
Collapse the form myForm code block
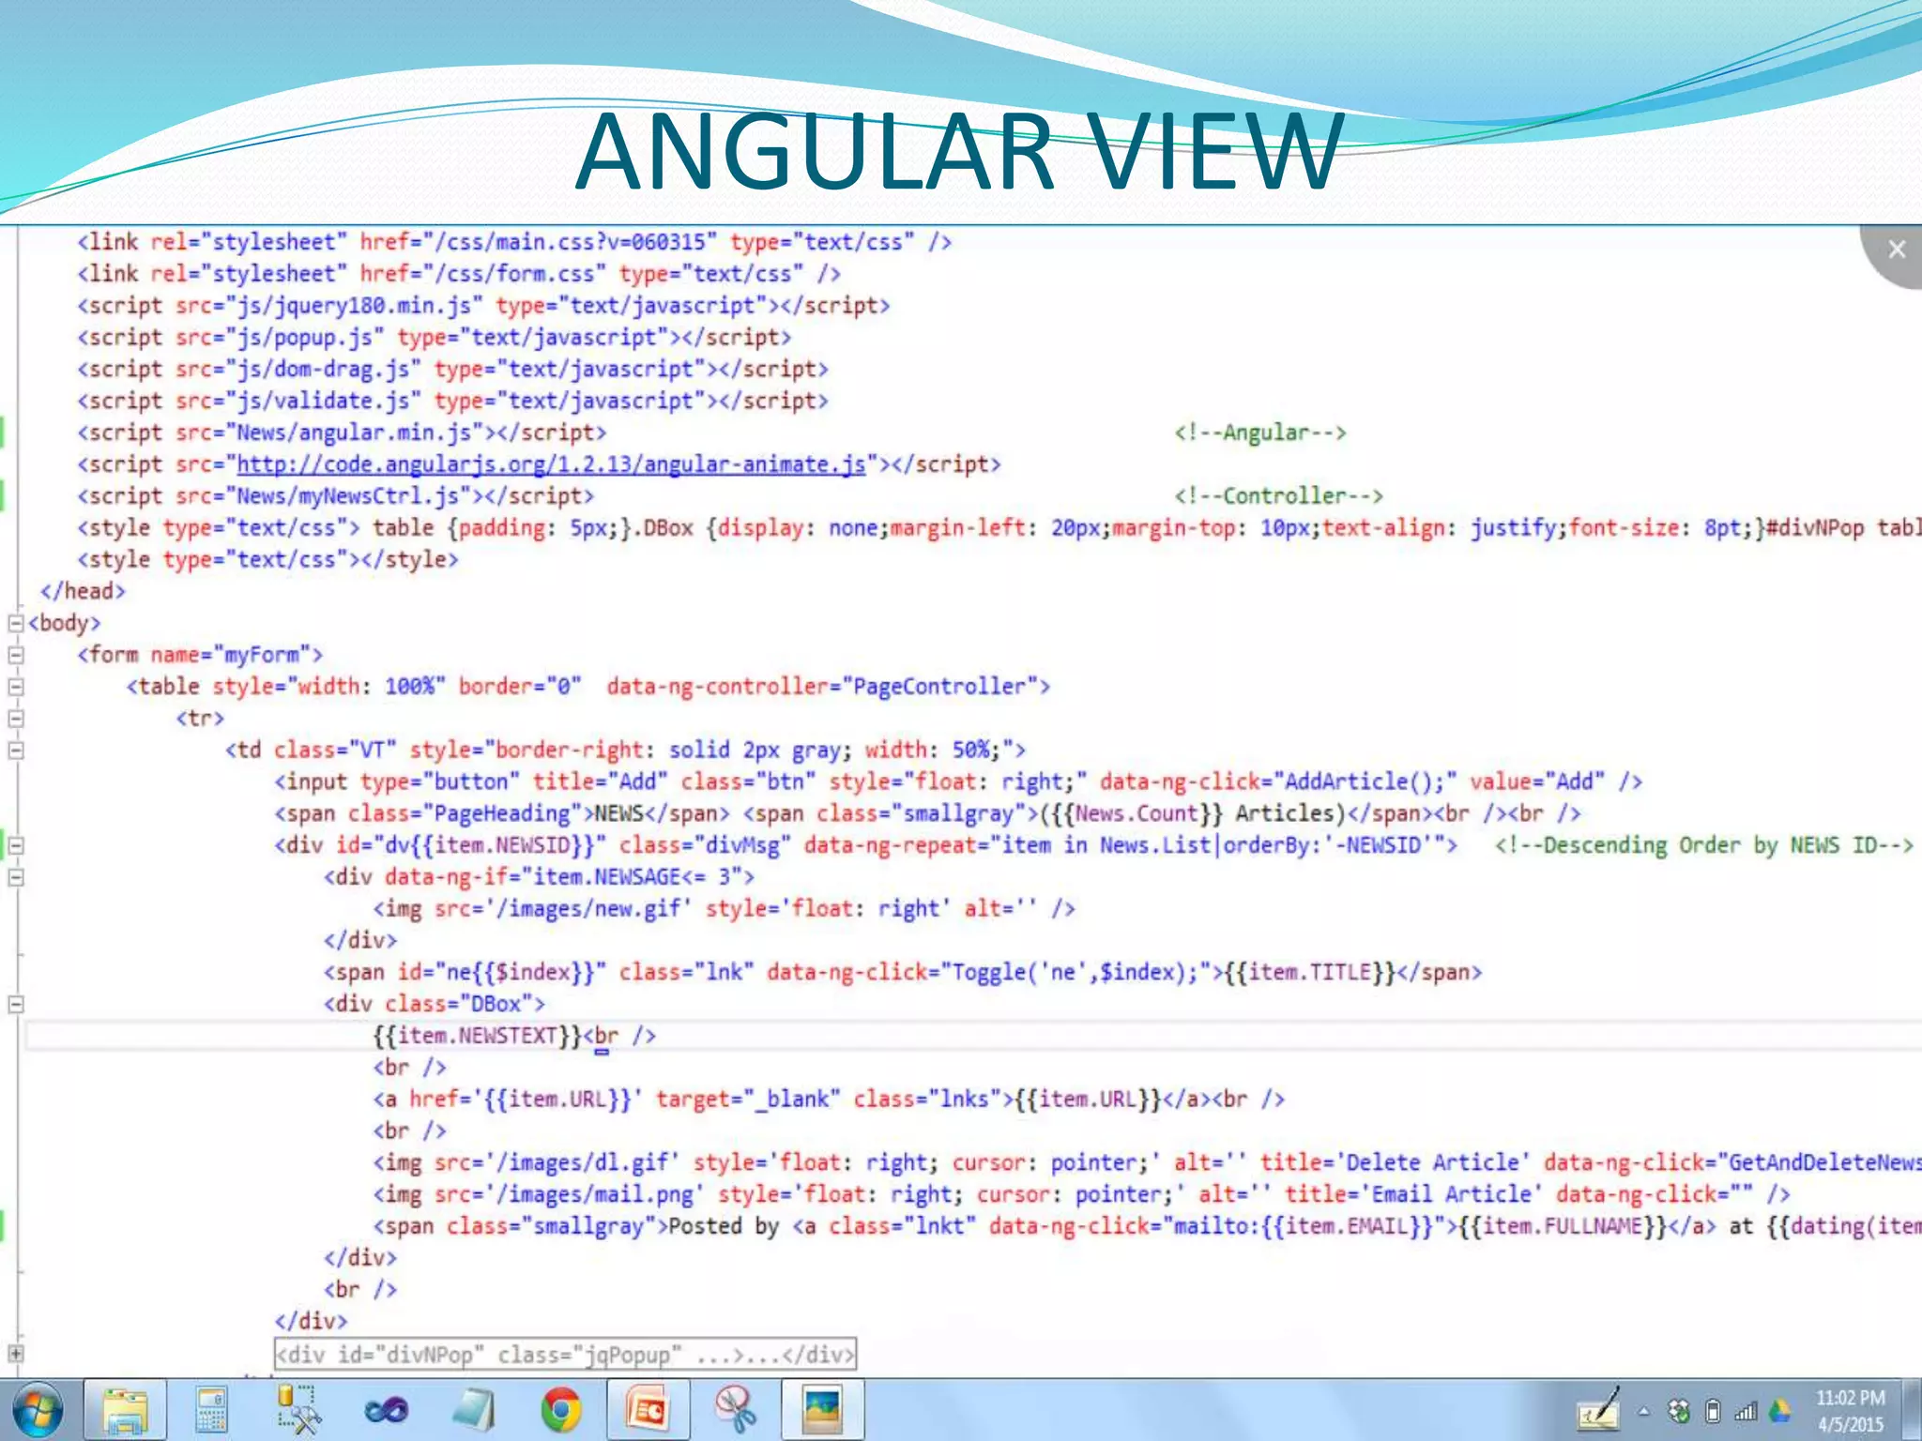(x=16, y=655)
